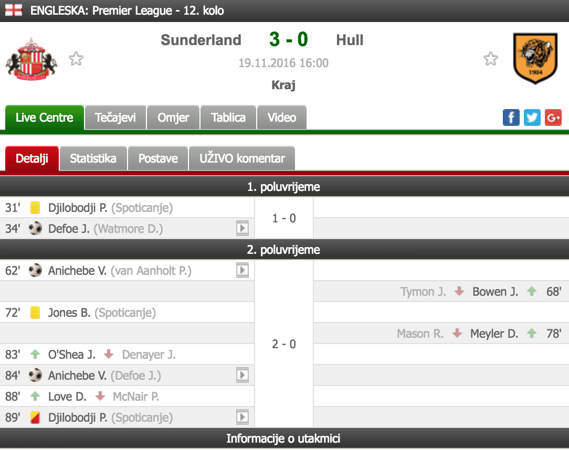Watch Djilobodji's 89' red card video

[x=242, y=417]
